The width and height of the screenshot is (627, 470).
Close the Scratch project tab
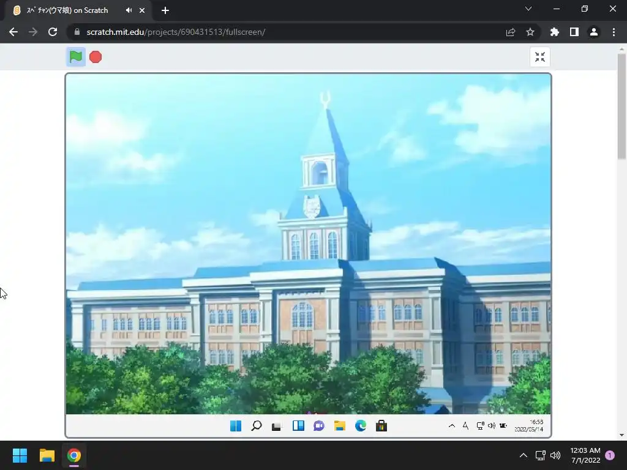click(x=142, y=10)
